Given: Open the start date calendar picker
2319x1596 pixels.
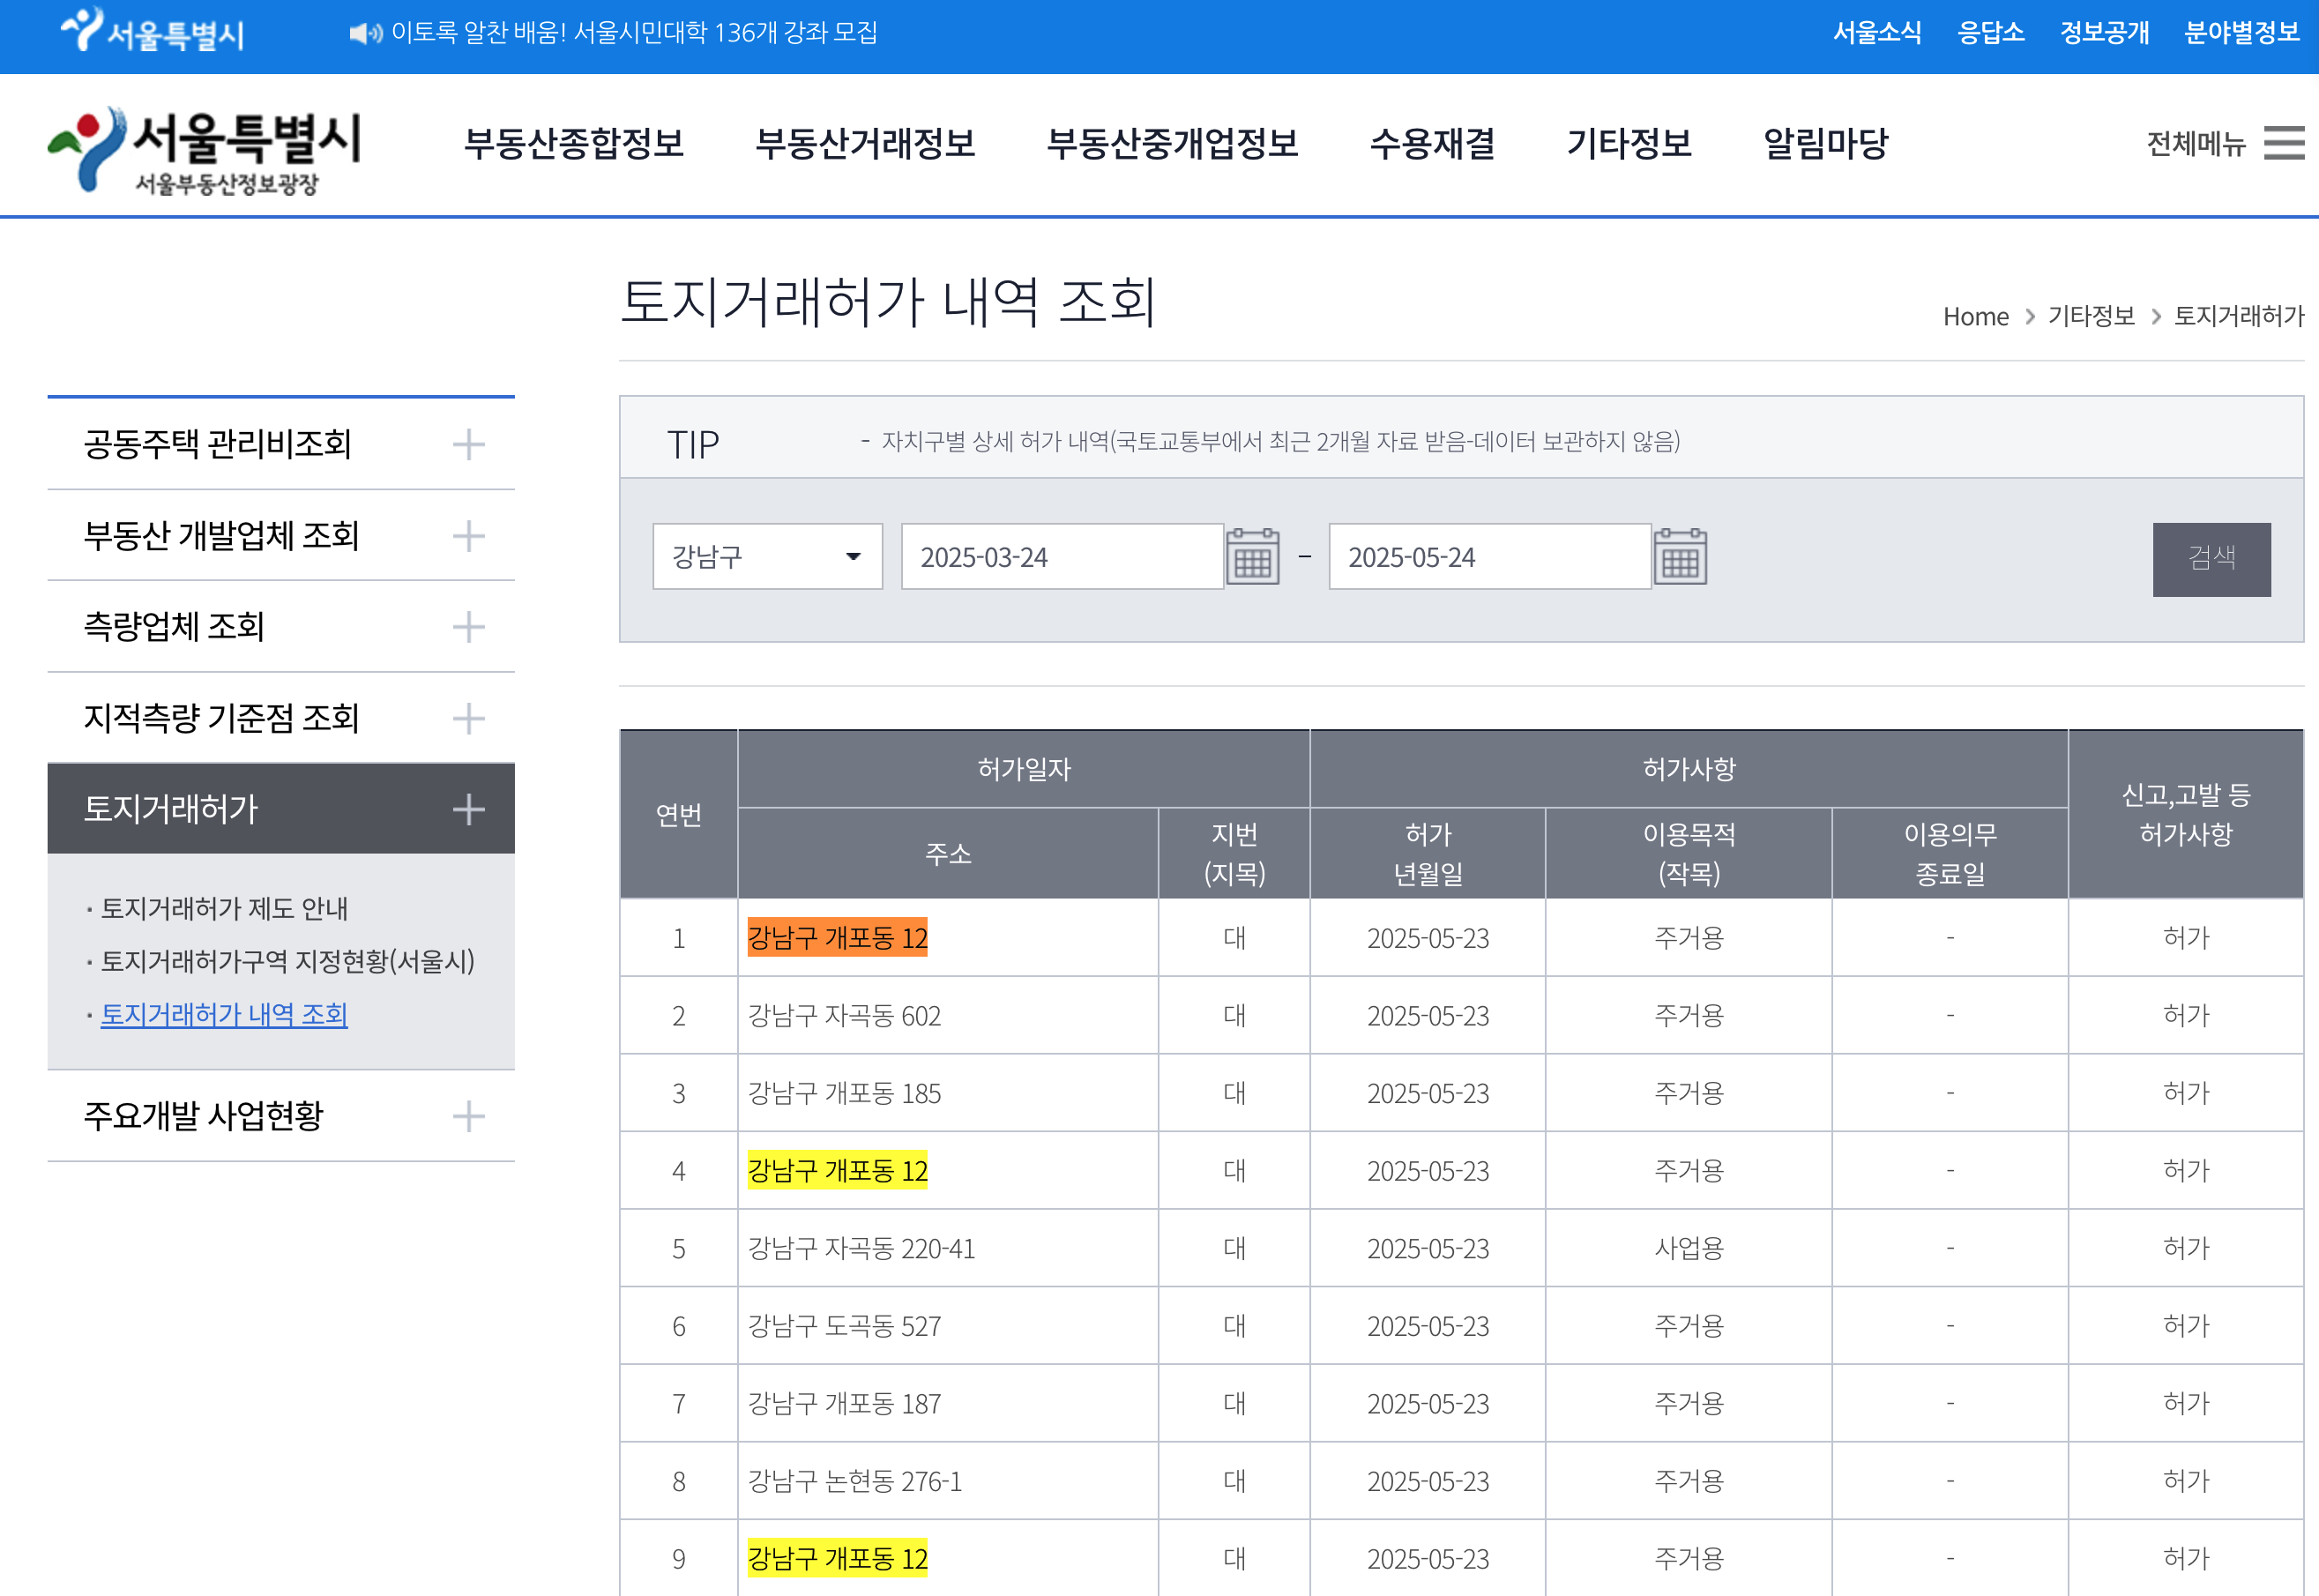Looking at the screenshot, I should [x=1252, y=557].
